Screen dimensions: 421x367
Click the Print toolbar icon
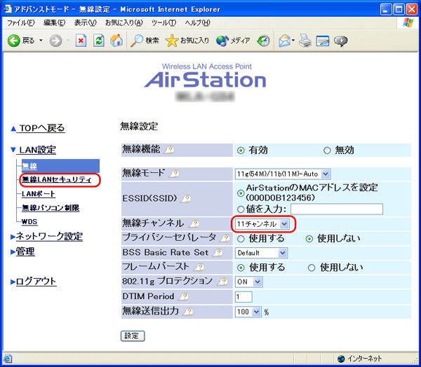(305, 41)
